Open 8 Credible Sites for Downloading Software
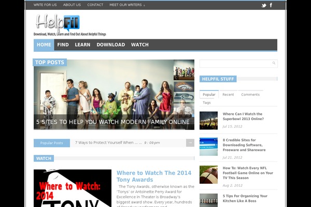Viewport: 311px width, 207px height. click(x=244, y=145)
